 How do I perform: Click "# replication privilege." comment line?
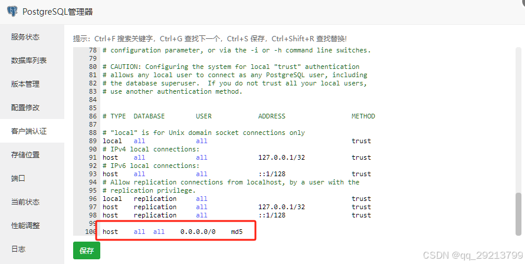[x=149, y=190]
